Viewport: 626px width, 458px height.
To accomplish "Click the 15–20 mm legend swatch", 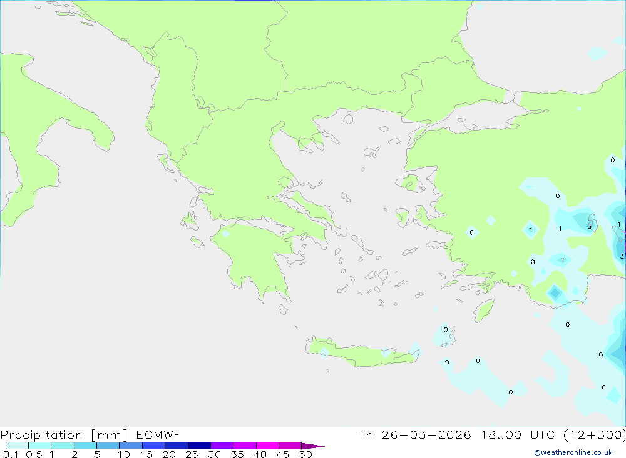I will (x=153, y=446).
